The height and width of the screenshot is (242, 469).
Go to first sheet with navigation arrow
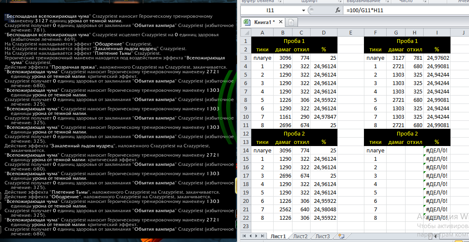[245, 236]
